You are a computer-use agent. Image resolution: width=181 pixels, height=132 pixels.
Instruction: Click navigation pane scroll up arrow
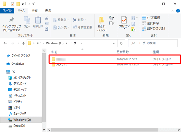click(44, 51)
